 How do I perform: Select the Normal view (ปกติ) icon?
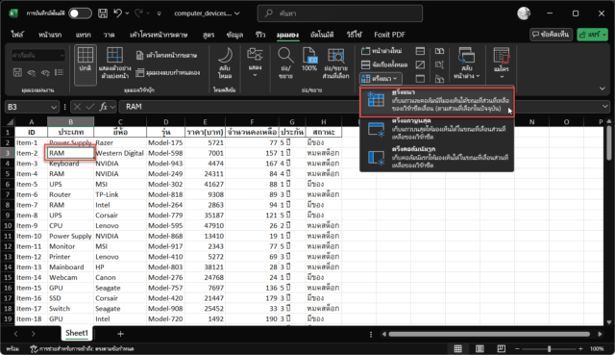86,64
